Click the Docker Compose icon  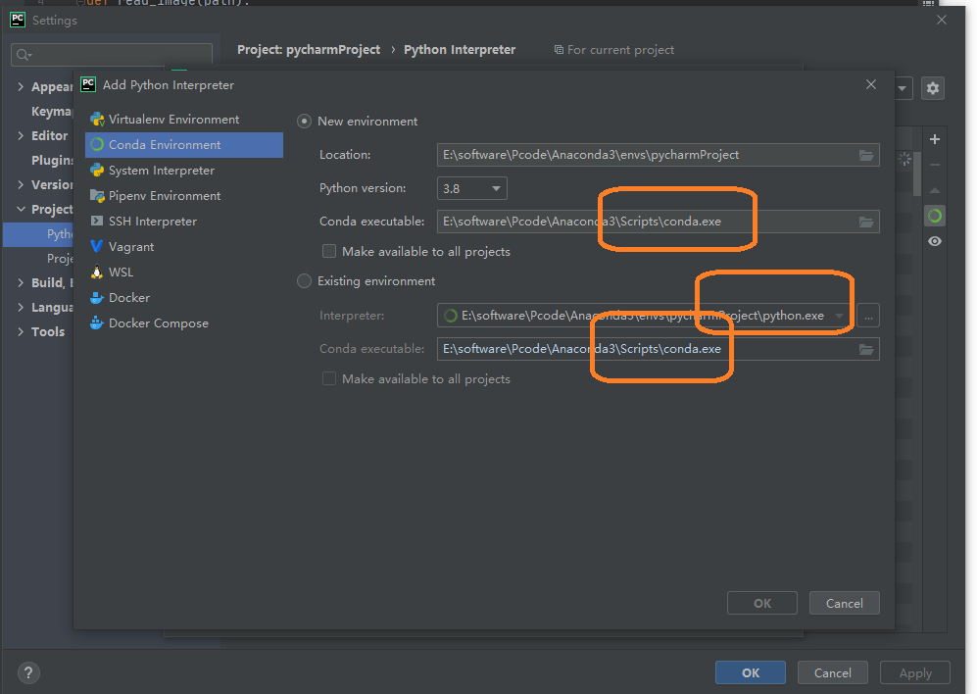click(x=97, y=323)
